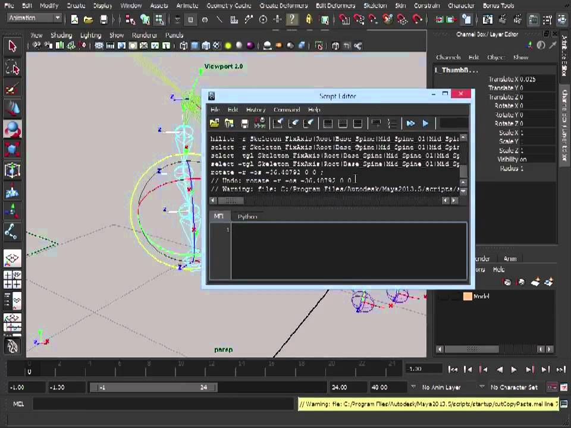This screenshot has width=571, height=428.
Task: Switch to single perspective view layout
Action: [12, 259]
